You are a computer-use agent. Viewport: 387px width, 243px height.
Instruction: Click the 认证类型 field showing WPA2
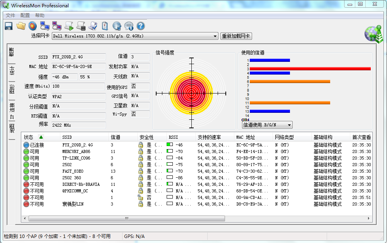pos(78,97)
